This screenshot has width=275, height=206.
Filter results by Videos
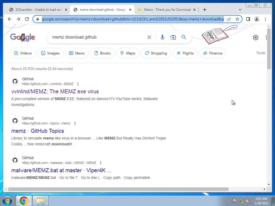[23, 53]
